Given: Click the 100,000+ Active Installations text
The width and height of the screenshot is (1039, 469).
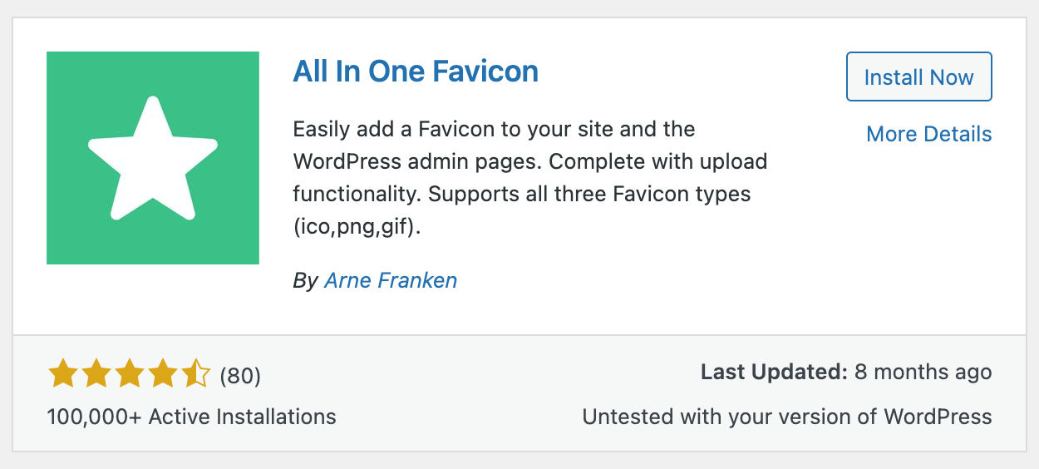Looking at the screenshot, I should coord(192,417).
